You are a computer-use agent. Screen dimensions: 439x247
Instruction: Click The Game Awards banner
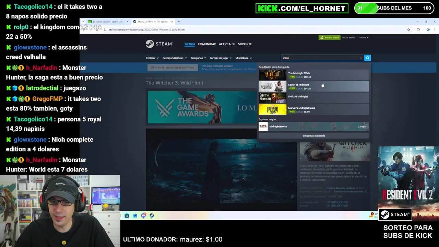point(202,107)
